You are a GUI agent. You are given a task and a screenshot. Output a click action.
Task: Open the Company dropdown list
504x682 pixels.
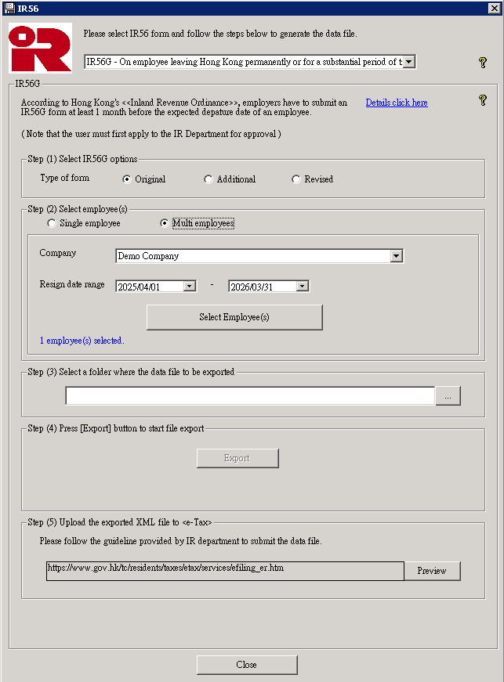(396, 256)
